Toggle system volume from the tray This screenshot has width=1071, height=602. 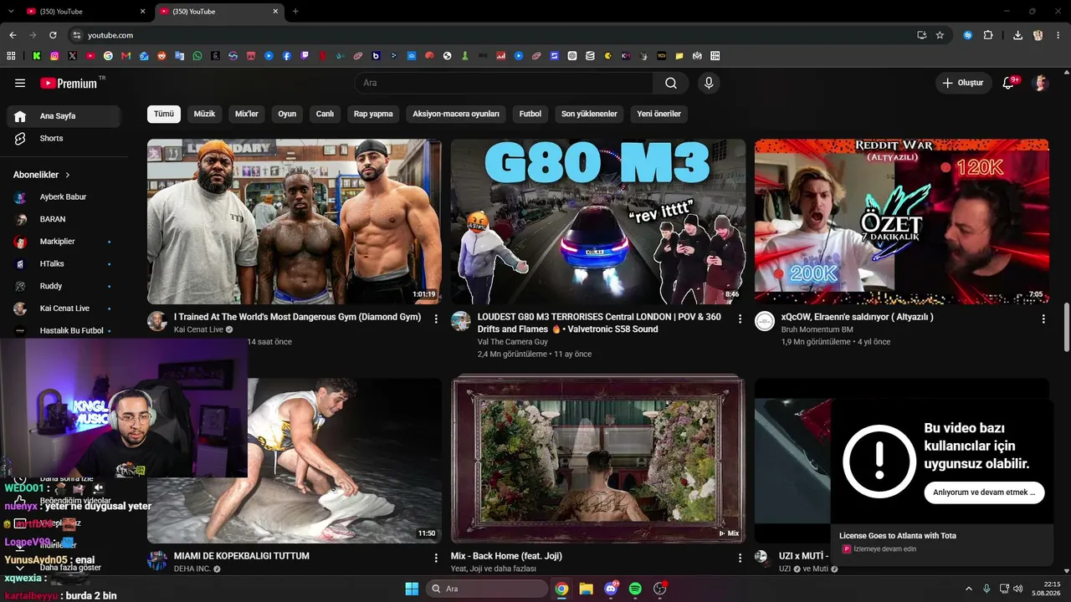(1018, 589)
